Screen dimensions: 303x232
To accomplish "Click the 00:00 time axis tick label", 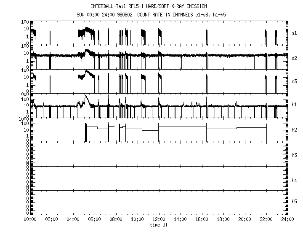I will click(29, 220).
